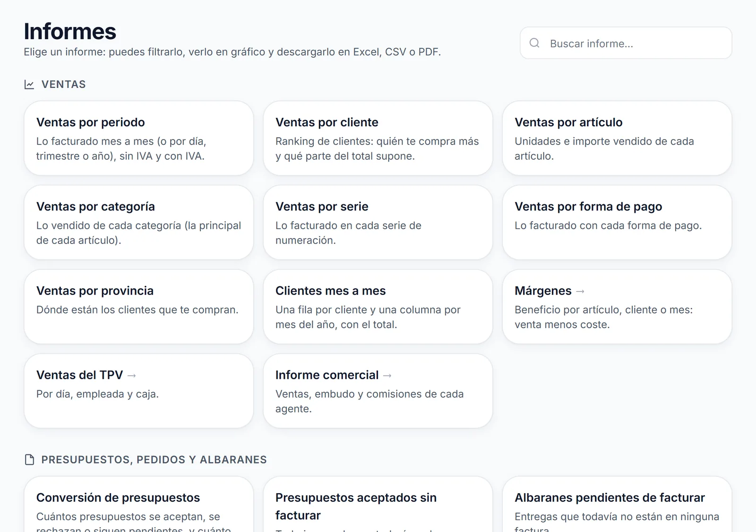Click the arrow icon next to Márgenes
756x532 pixels.
tap(580, 291)
